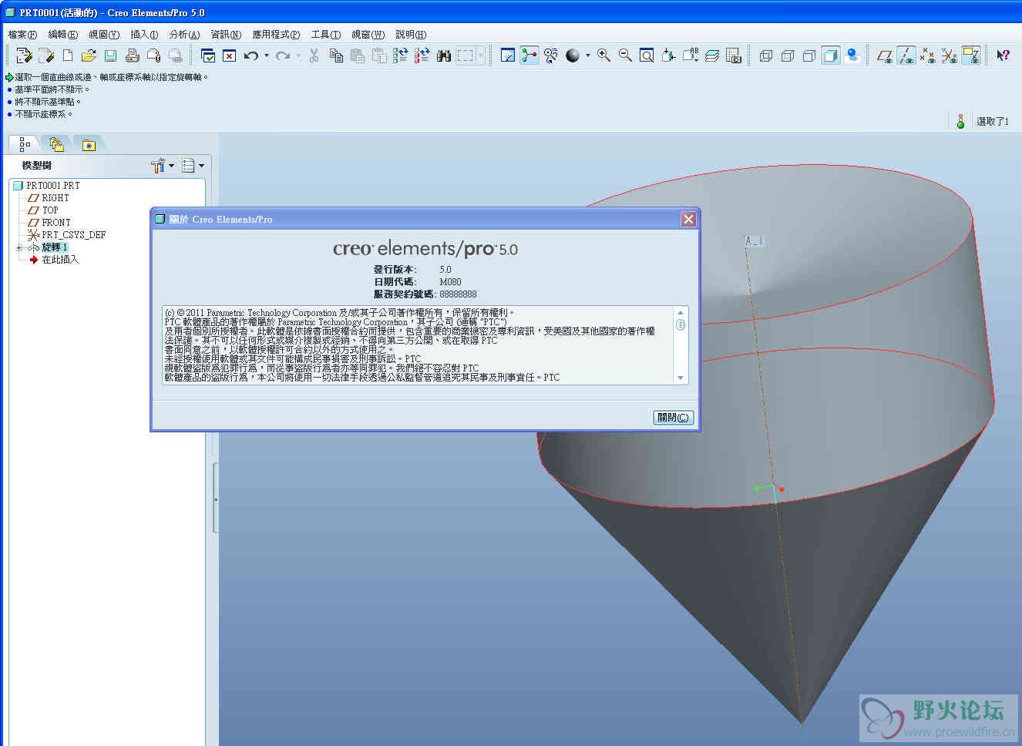Click the shaded sphere appearance icon

[573, 55]
